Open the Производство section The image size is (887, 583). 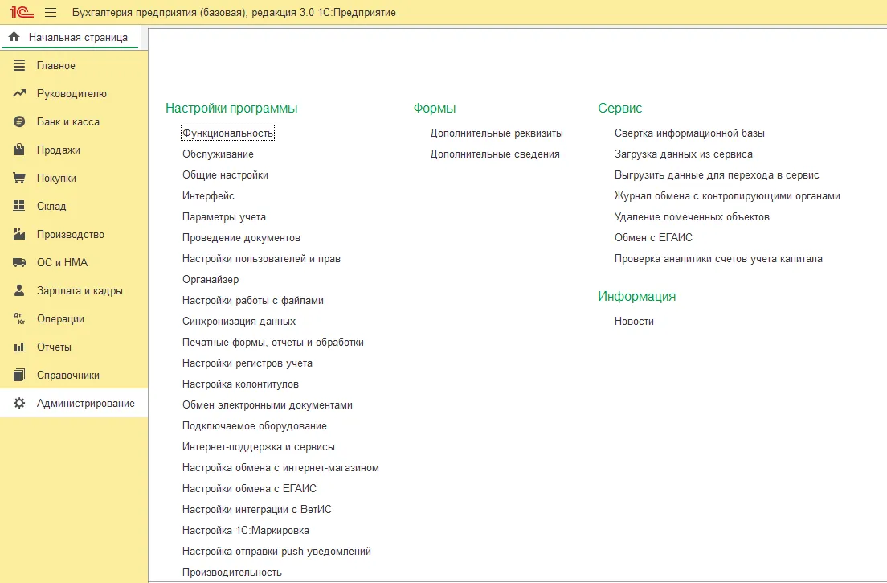coord(71,234)
